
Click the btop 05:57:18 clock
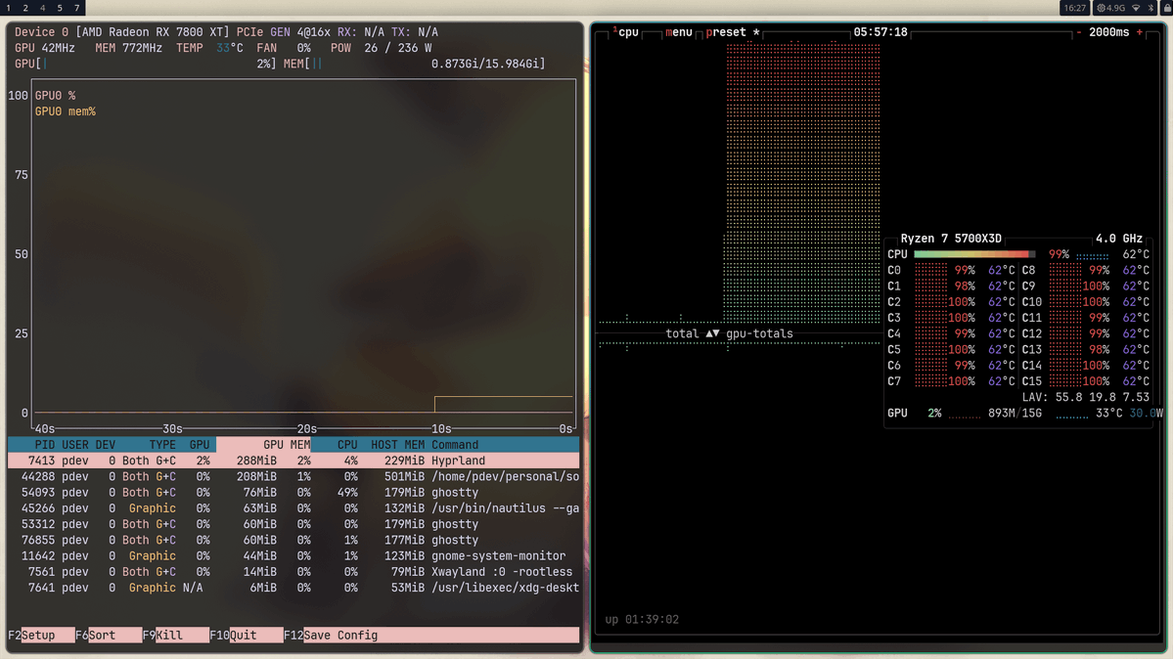tap(880, 32)
